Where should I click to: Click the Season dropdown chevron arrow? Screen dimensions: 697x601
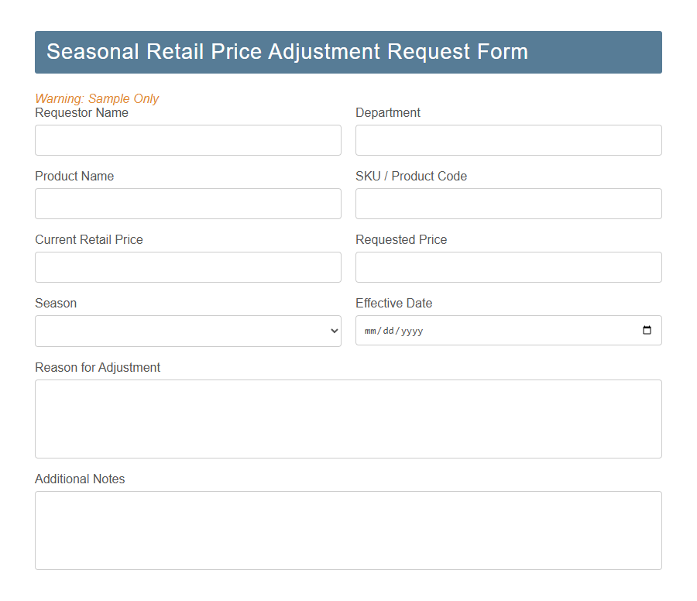(x=333, y=330)
